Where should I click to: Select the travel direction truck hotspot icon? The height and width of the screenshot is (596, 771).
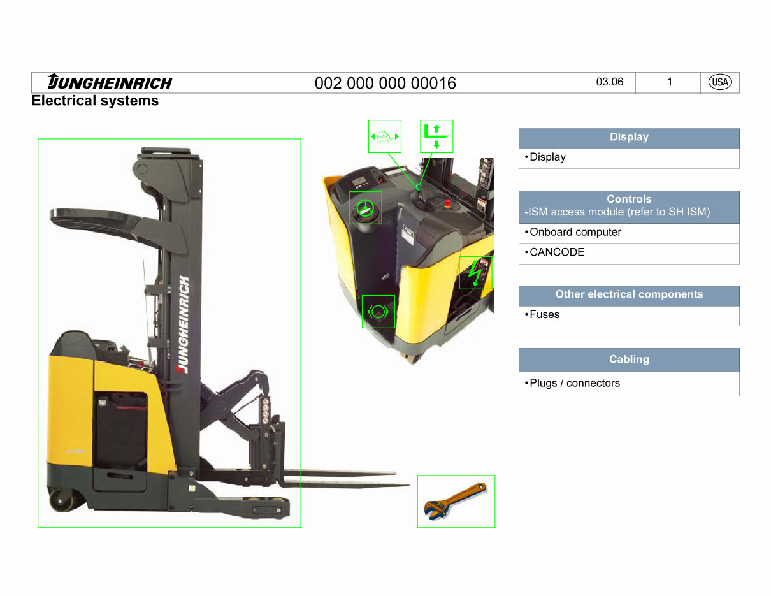pyautogui.click(x=384, y=136)
